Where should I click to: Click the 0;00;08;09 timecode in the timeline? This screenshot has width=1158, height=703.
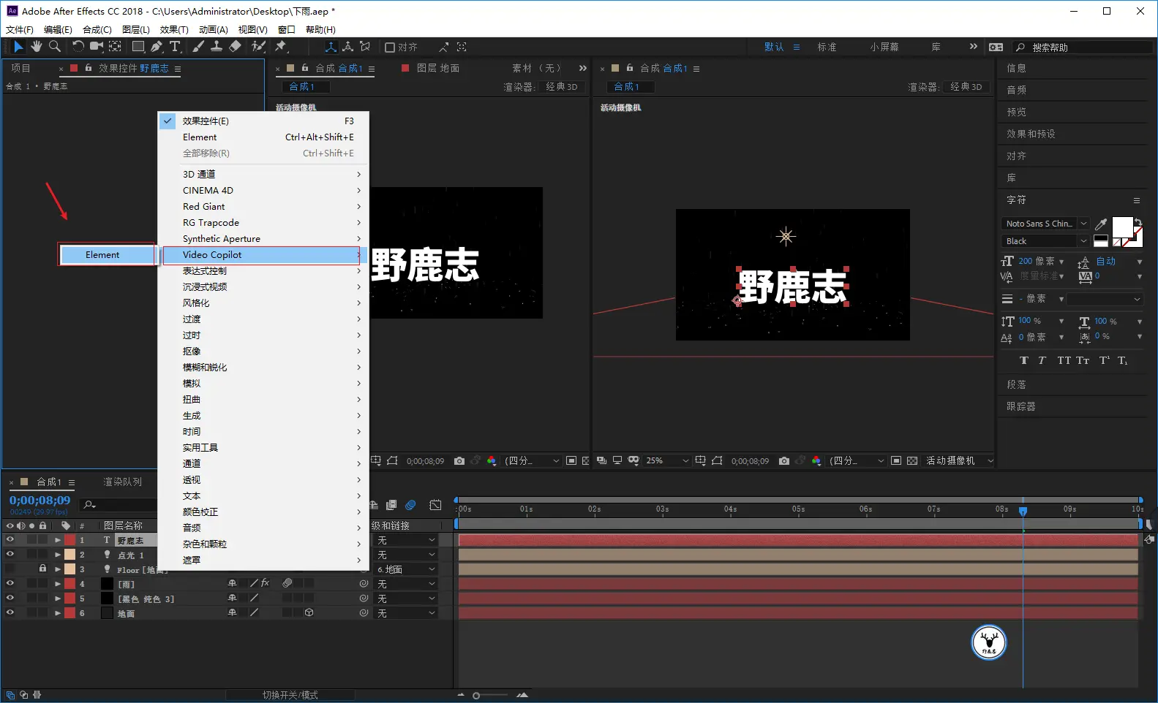[x=40, y=501]
